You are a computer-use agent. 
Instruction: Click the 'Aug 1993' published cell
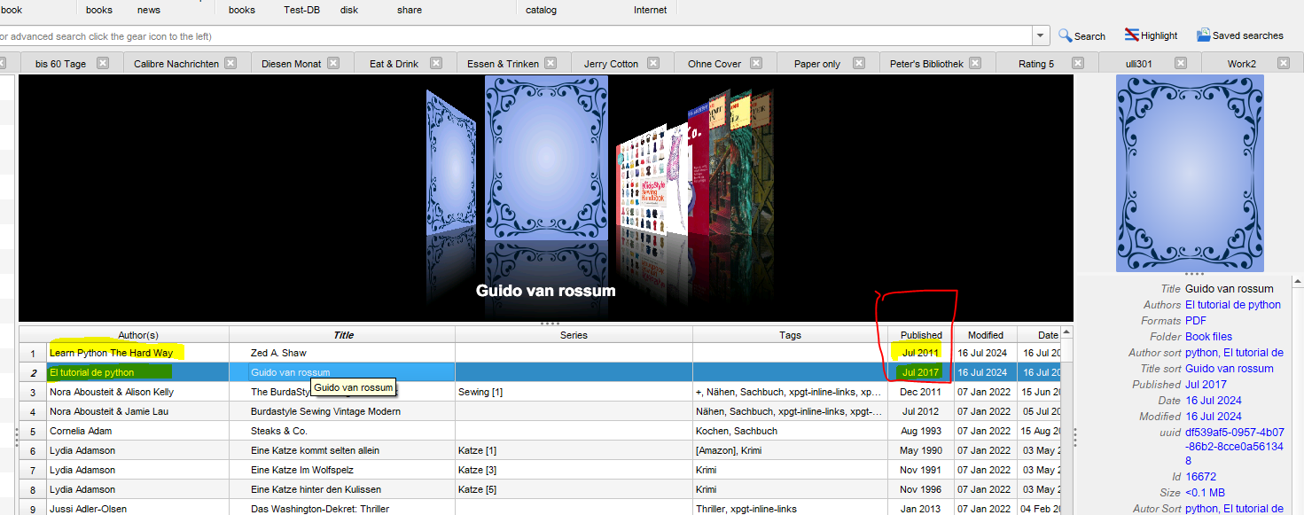tap(921, 431)
